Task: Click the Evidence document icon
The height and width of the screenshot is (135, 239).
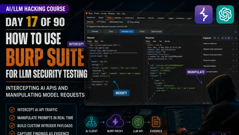Action: click(x=156, y=122)
